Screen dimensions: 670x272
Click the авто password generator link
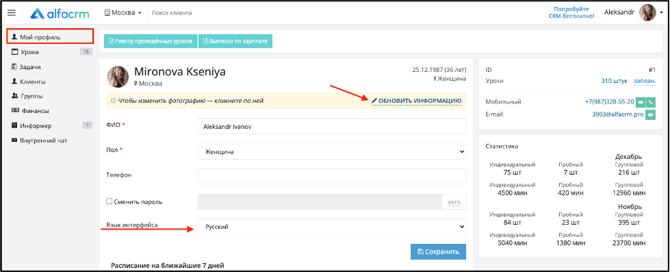[454, 202]
